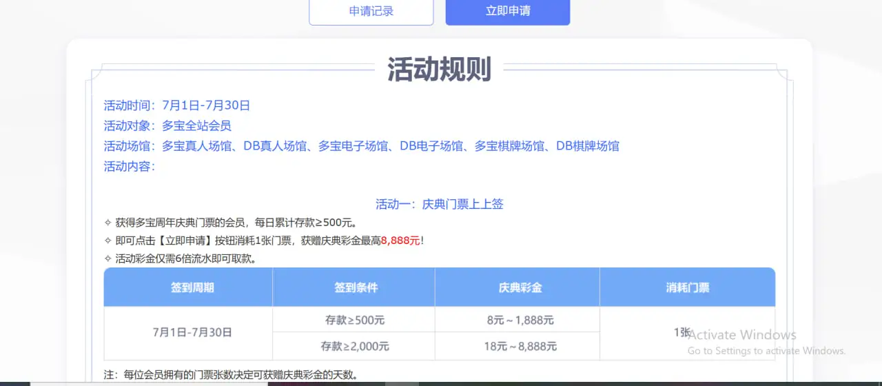
Task: Click the 18元～8,888元 bonus cell
Action: tap(519, 346)
